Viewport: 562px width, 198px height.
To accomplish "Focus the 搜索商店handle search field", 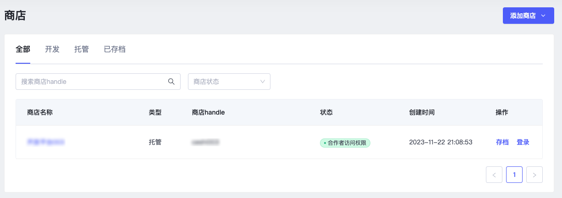I will 98,82.
